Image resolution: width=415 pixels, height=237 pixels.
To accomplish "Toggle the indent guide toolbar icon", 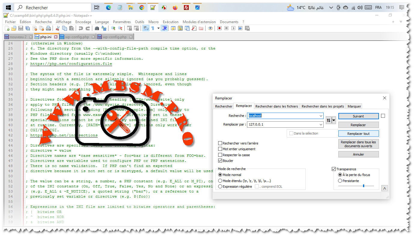I will point(164,28).
